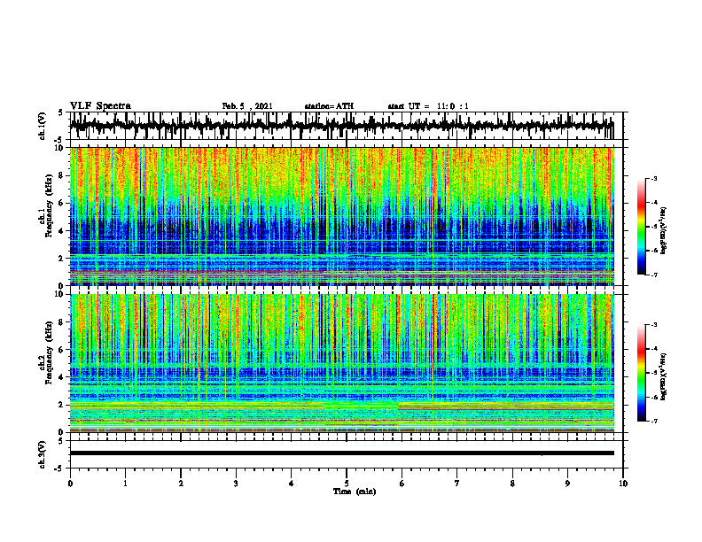Image resolution: width=702 pixels, height=542 pixels.
Task: Click the date label "Feb. 5, 2021"
Action: click(x=247, y=106)
